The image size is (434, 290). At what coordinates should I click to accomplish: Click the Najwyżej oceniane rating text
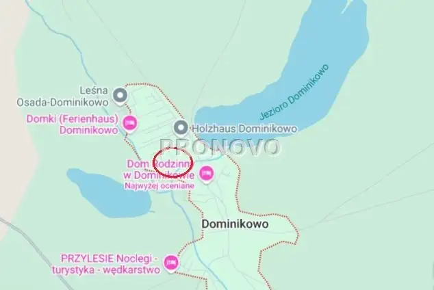(x=159, y=186)
